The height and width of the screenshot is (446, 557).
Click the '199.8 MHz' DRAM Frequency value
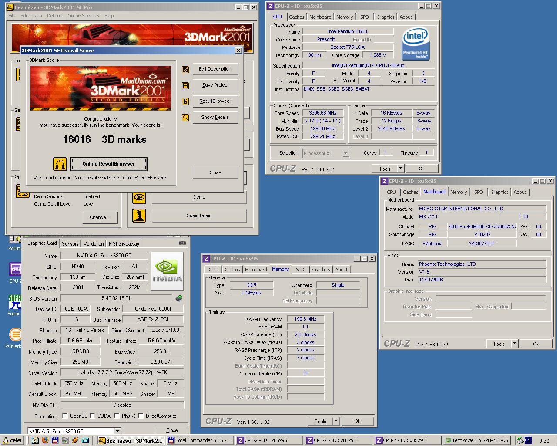point(305,319)
